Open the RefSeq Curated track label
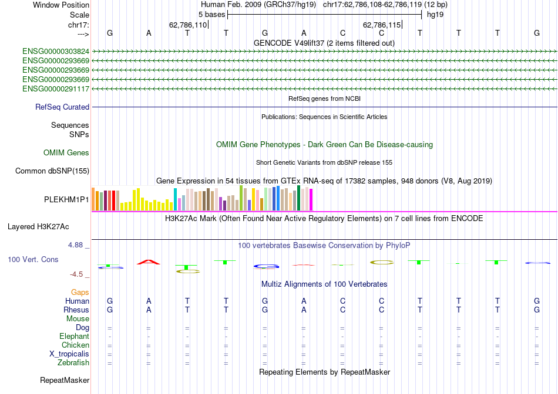 [x=62, y=107]
